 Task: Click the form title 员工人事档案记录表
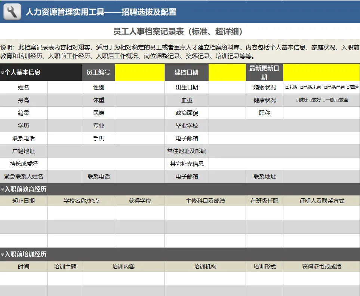pos(148,31)
